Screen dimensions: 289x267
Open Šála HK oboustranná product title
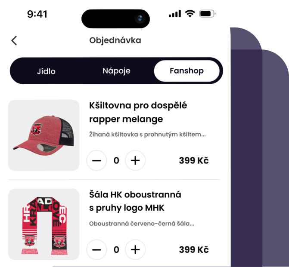[x=135, y=201]
